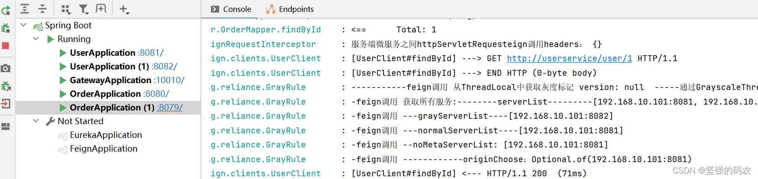This screenshot has height=179, width=758.
Task: Click the camera thread dump icon
Action: tap(5, 68)
